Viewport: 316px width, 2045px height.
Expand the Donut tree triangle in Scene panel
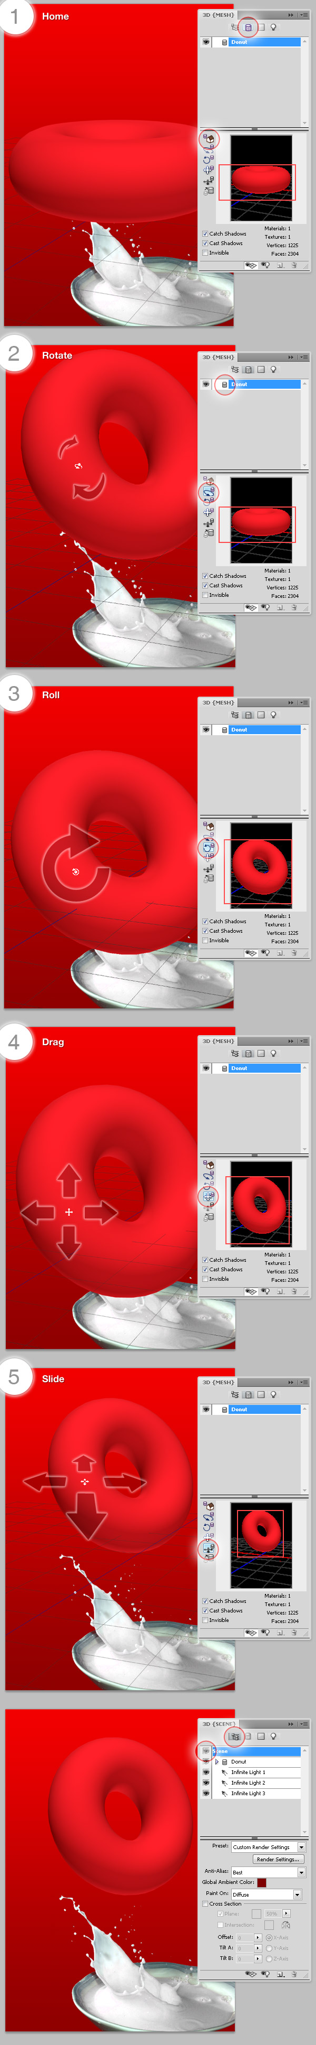[x=217, y=1761]
